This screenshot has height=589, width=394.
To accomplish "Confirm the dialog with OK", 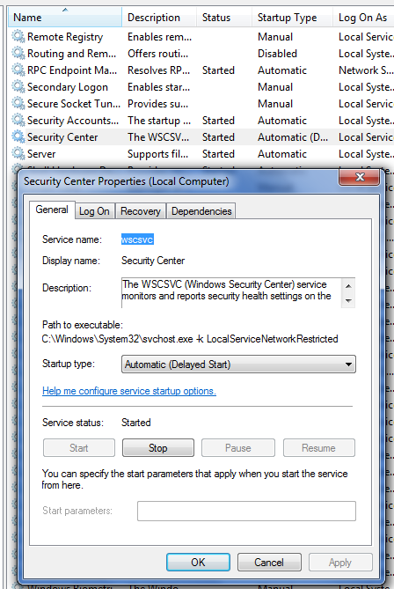I will click(x=198, y=563).
